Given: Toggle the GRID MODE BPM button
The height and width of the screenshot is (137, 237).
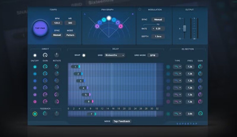Looking at the screenshot, I should click(x=153, y=55).
